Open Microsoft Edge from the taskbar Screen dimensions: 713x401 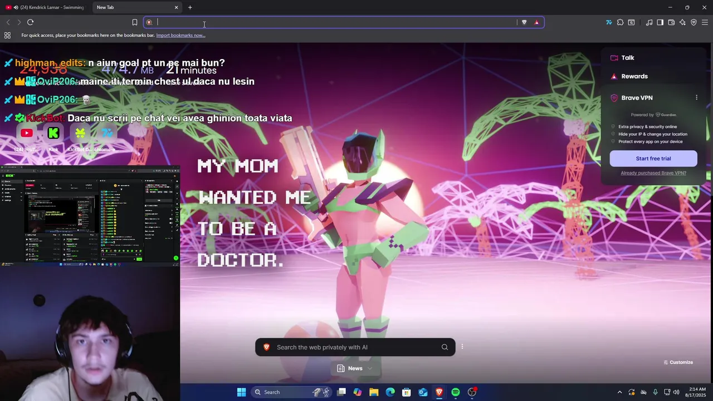coord(390,392)
